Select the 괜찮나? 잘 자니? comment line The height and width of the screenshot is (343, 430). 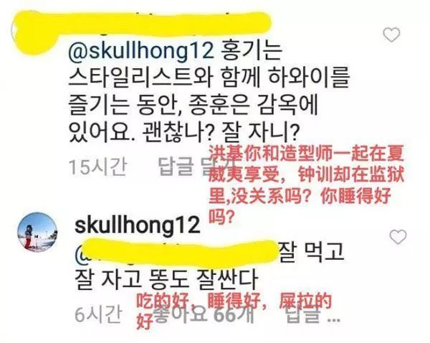pyautogui.click(x=183, y=132)
